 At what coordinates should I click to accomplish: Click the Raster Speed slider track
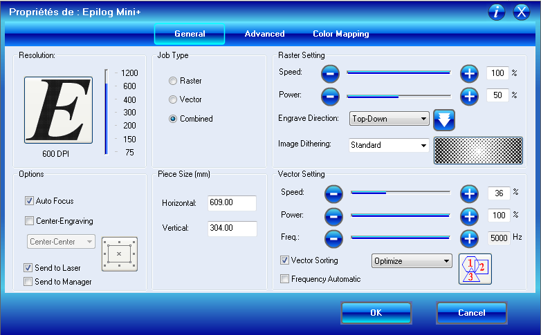[398, 73]
